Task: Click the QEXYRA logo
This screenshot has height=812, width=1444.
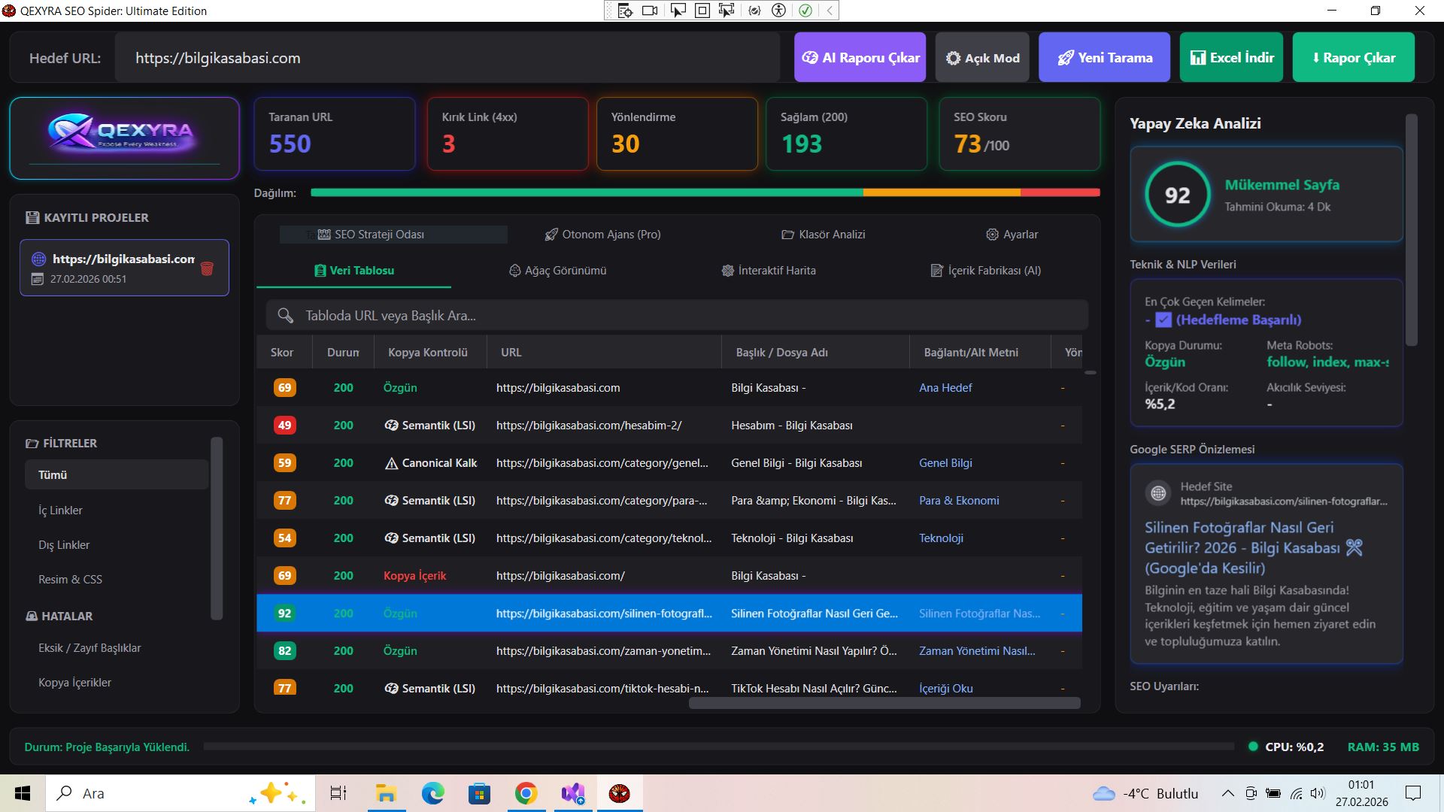Action: click(x=124, y=135)
